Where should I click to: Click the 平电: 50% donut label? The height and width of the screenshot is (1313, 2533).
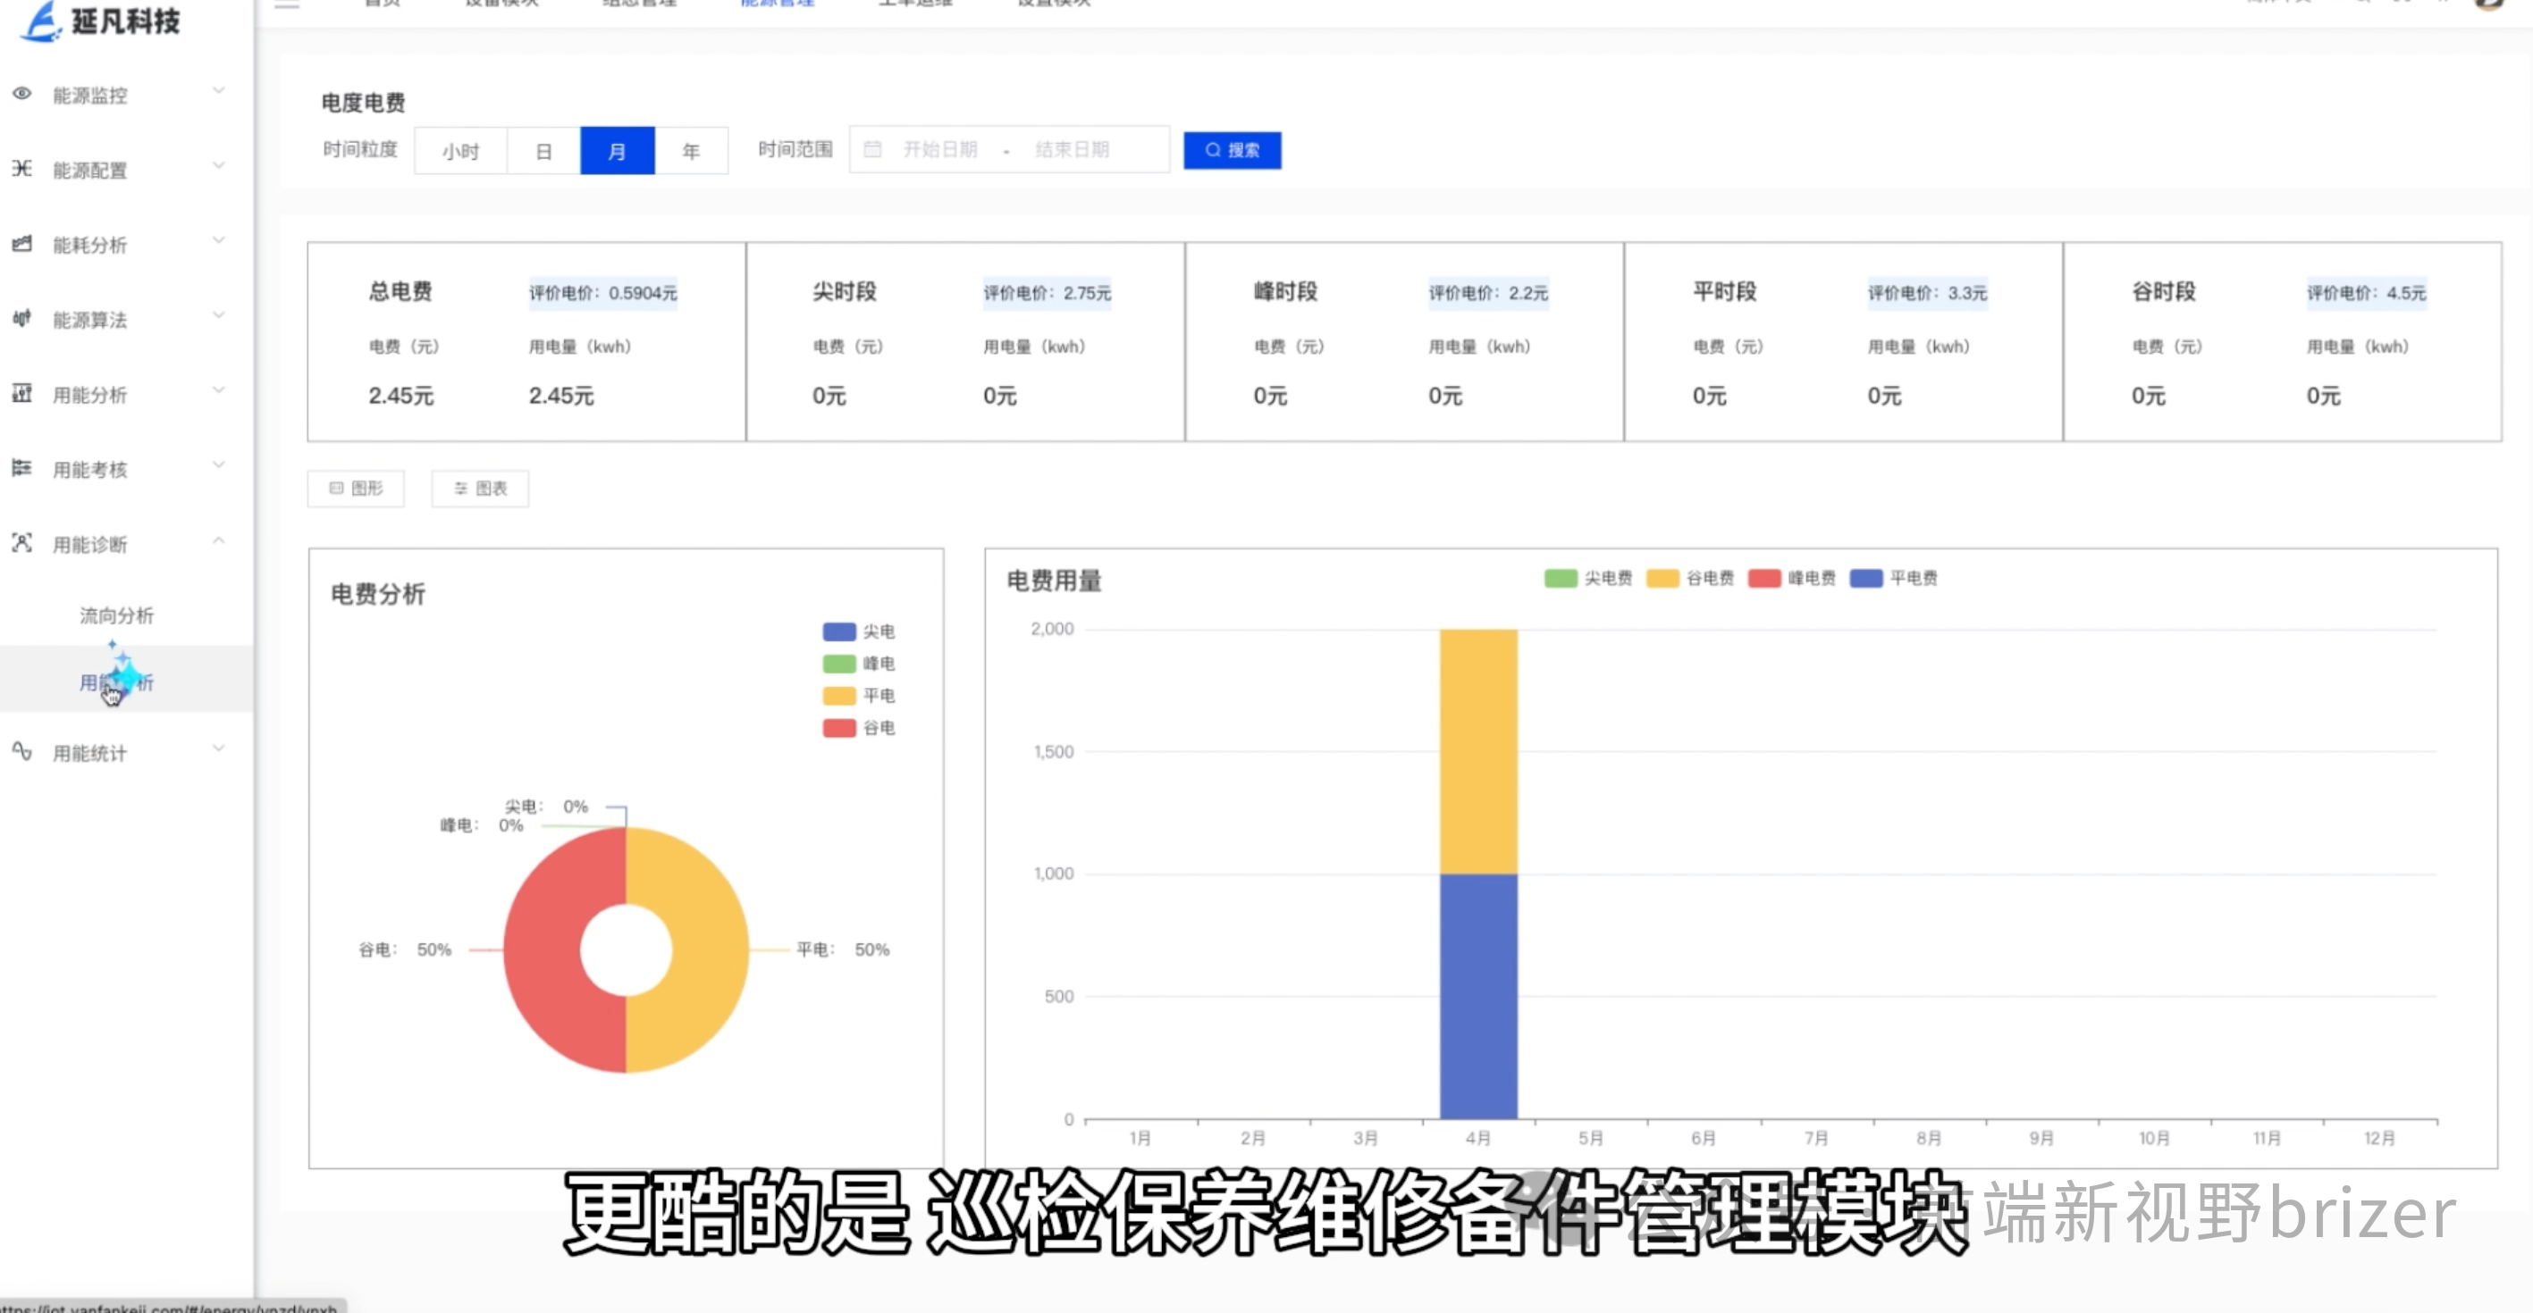[x=843, y=950]
